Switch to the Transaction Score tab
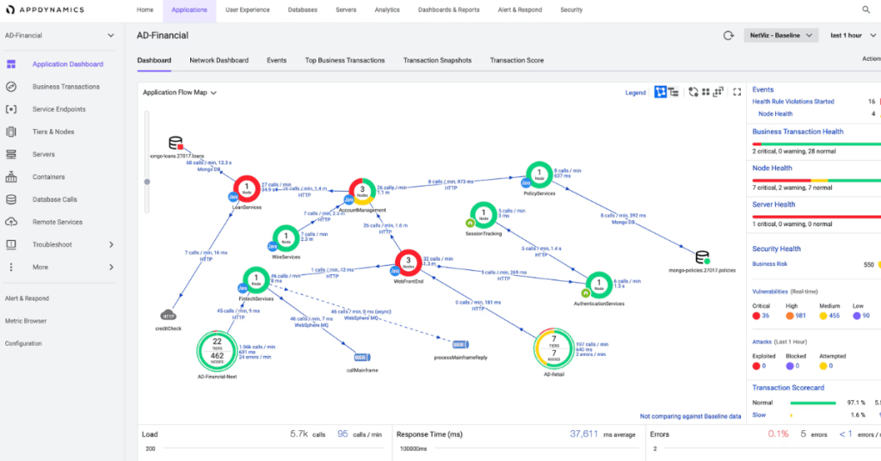This screenshot has height=461, width=881. 517,60
